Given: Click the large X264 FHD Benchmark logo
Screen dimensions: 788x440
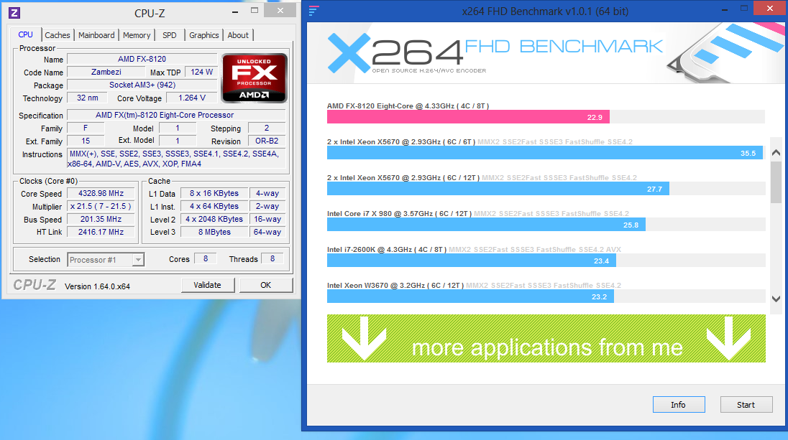Looking at the screenshot, I should pyautogui.click(x=495, y=53).
